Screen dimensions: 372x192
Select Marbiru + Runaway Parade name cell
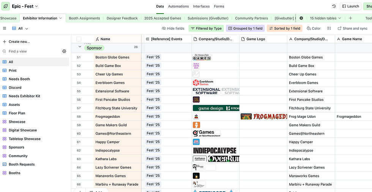click(117, 184)
